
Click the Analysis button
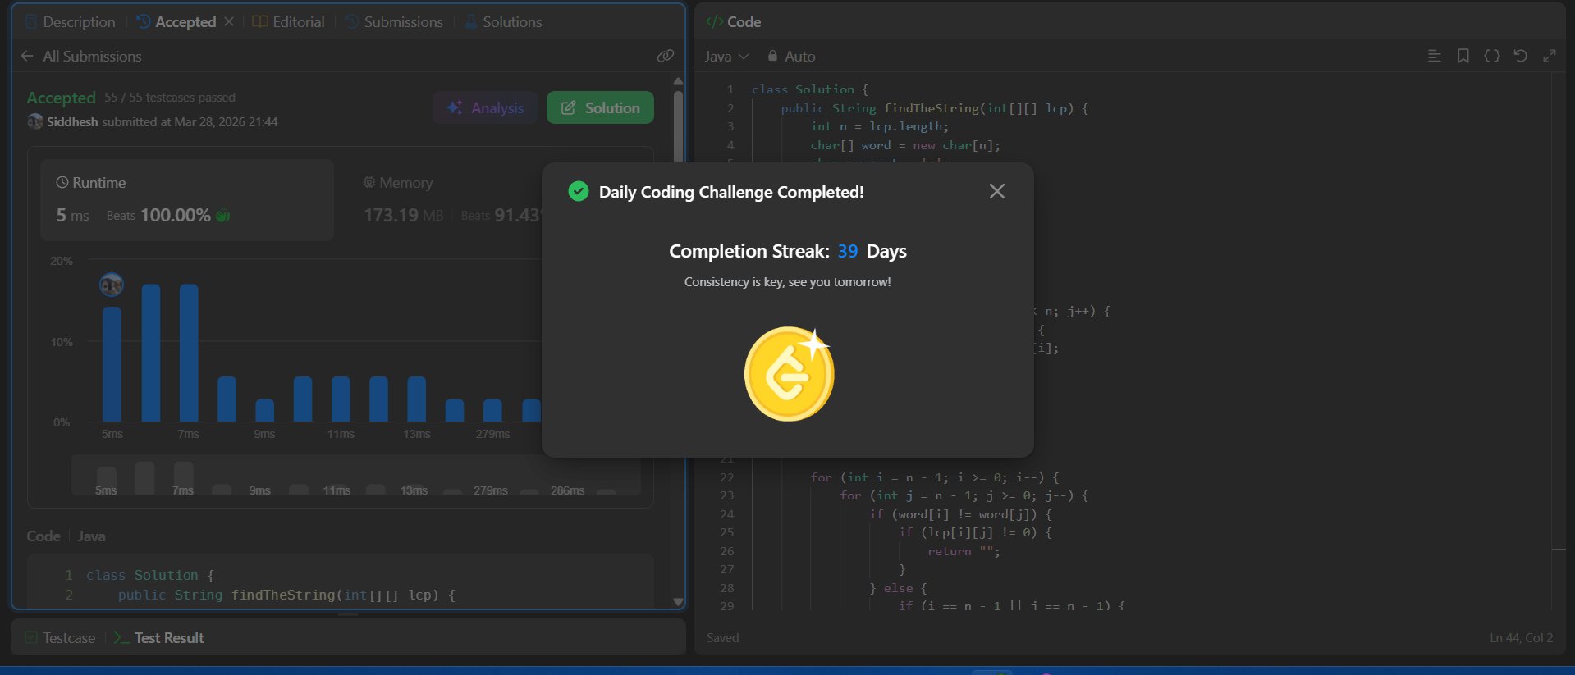(485, 107)
